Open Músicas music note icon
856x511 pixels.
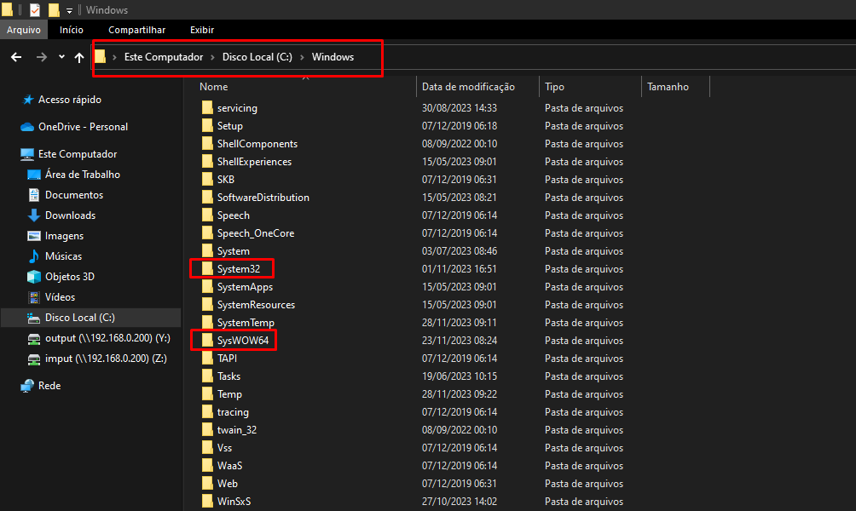tap(34, 256)
